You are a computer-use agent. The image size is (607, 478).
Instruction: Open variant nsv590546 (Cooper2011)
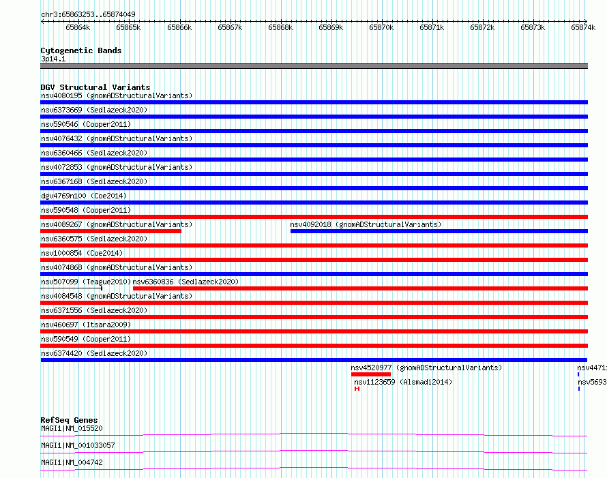tap(86, 124)
